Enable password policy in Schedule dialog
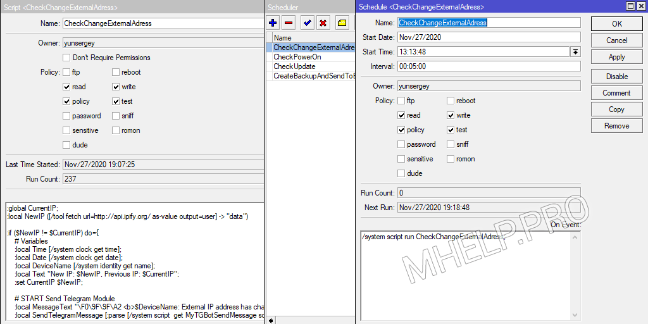648x324 pixels. [x=401, y=144]
